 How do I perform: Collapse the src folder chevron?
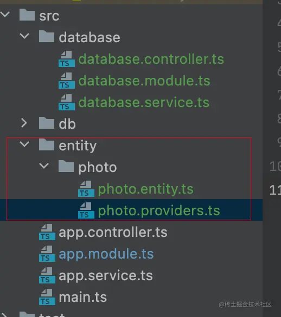tap(5, 15)
